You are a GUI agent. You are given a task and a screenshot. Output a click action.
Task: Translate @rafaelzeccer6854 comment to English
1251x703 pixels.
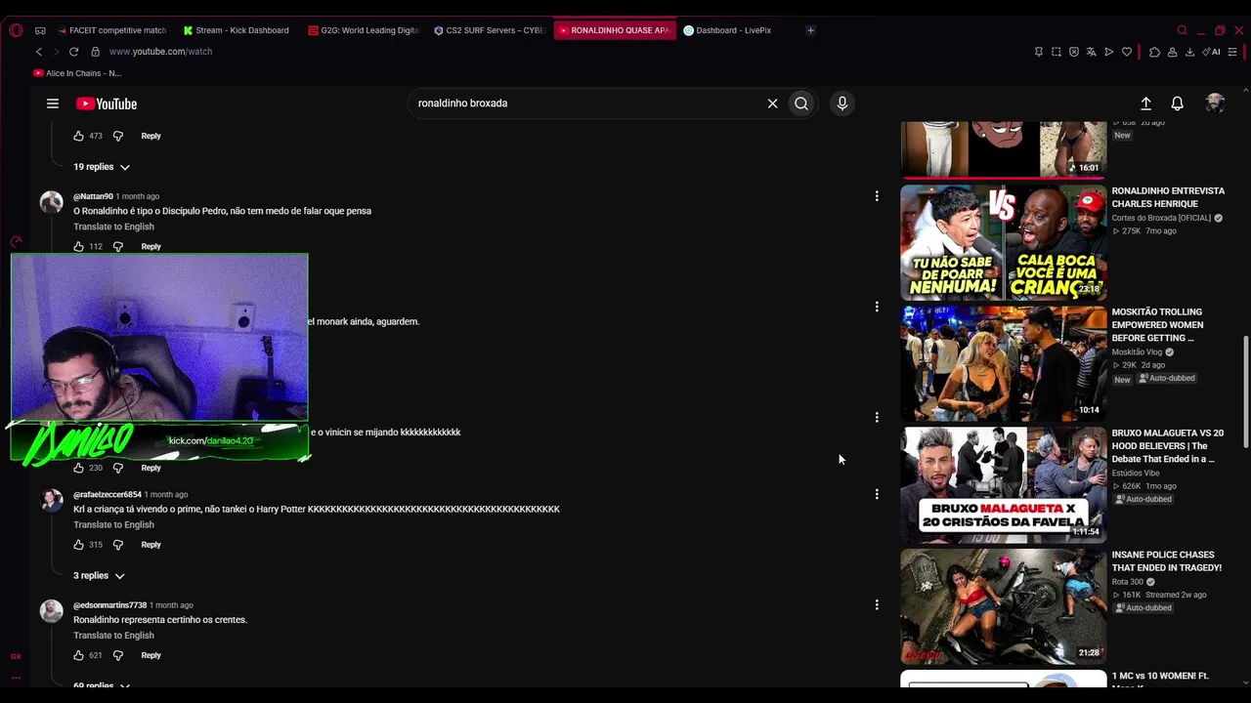pyautogui.click(x=113, y=524)
